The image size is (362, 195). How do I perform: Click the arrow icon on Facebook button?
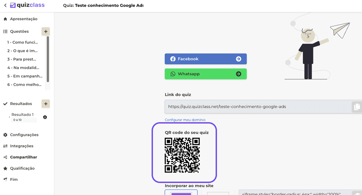(239, 59)
